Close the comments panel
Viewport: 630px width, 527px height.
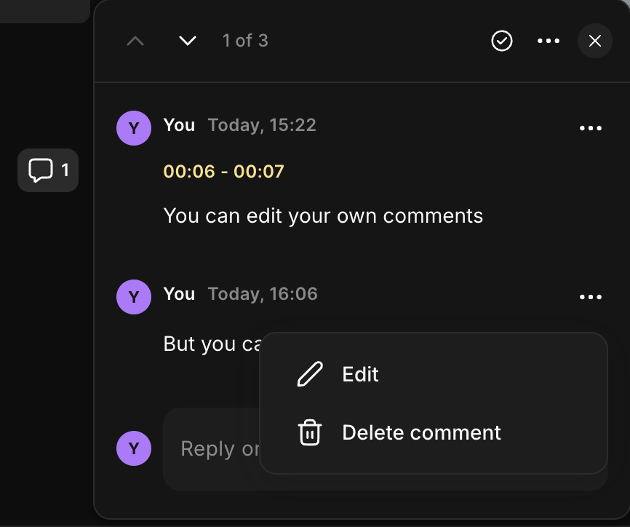pyautogui.click(x=595, y=41)
